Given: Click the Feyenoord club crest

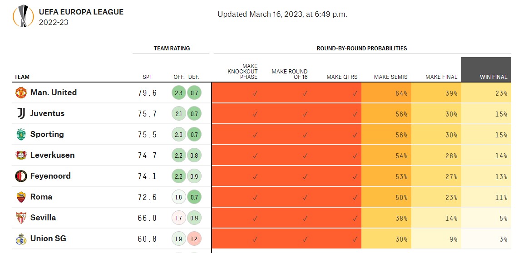Looking at the screenshot, I should pyautogui.click(x=21, y=176).
